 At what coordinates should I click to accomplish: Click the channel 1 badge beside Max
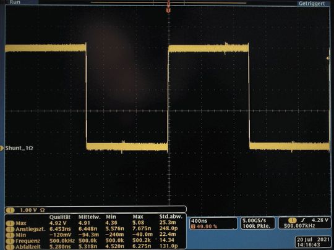coord(10,223)
